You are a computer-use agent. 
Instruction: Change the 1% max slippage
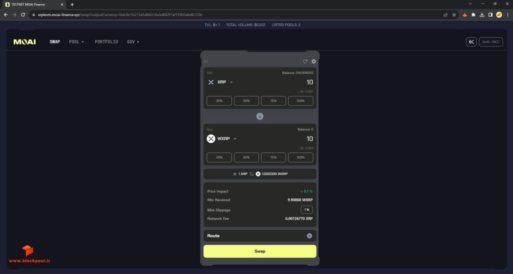click(x=307, y=209)
